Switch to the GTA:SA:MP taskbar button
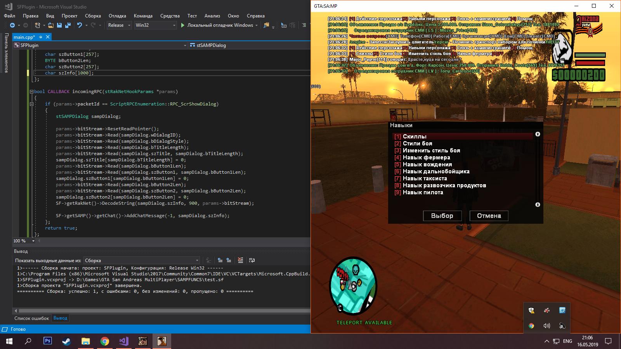Viewport: 621px width, 349px height. (x=161, y=341)
